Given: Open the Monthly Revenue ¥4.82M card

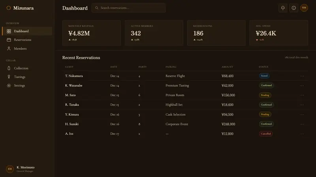Looking at the screenshot, I should click(x=92, y=33).
